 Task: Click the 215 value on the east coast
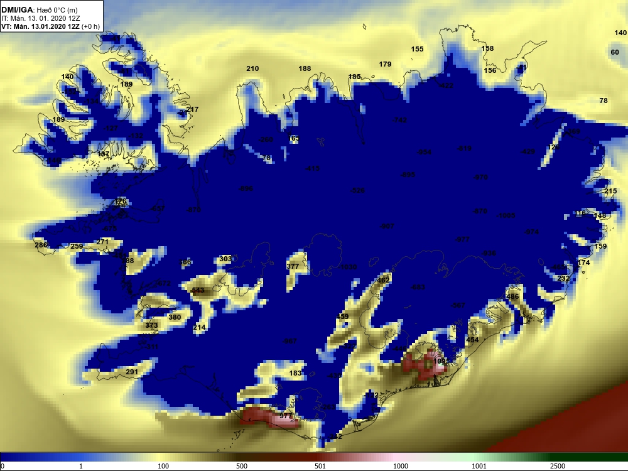610,191
